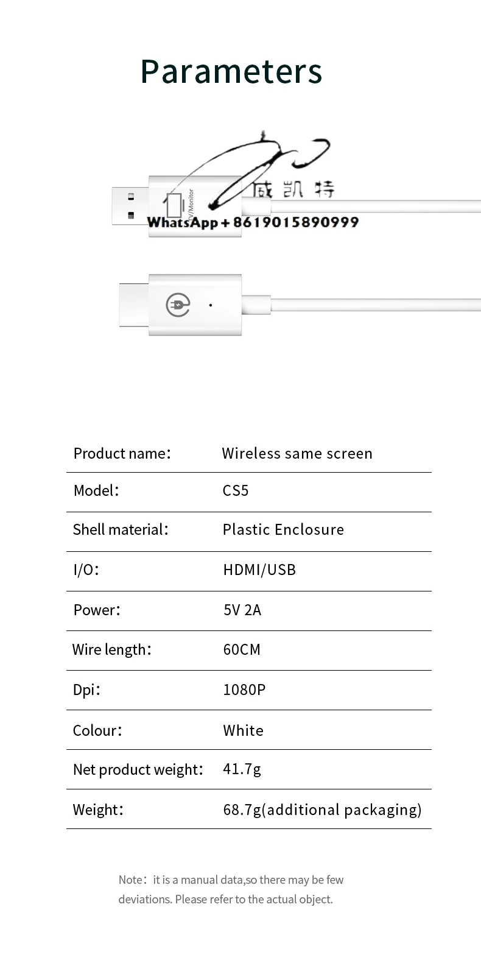
Task: Click the WhatsApp phone number text
Action: click(253, 222)
